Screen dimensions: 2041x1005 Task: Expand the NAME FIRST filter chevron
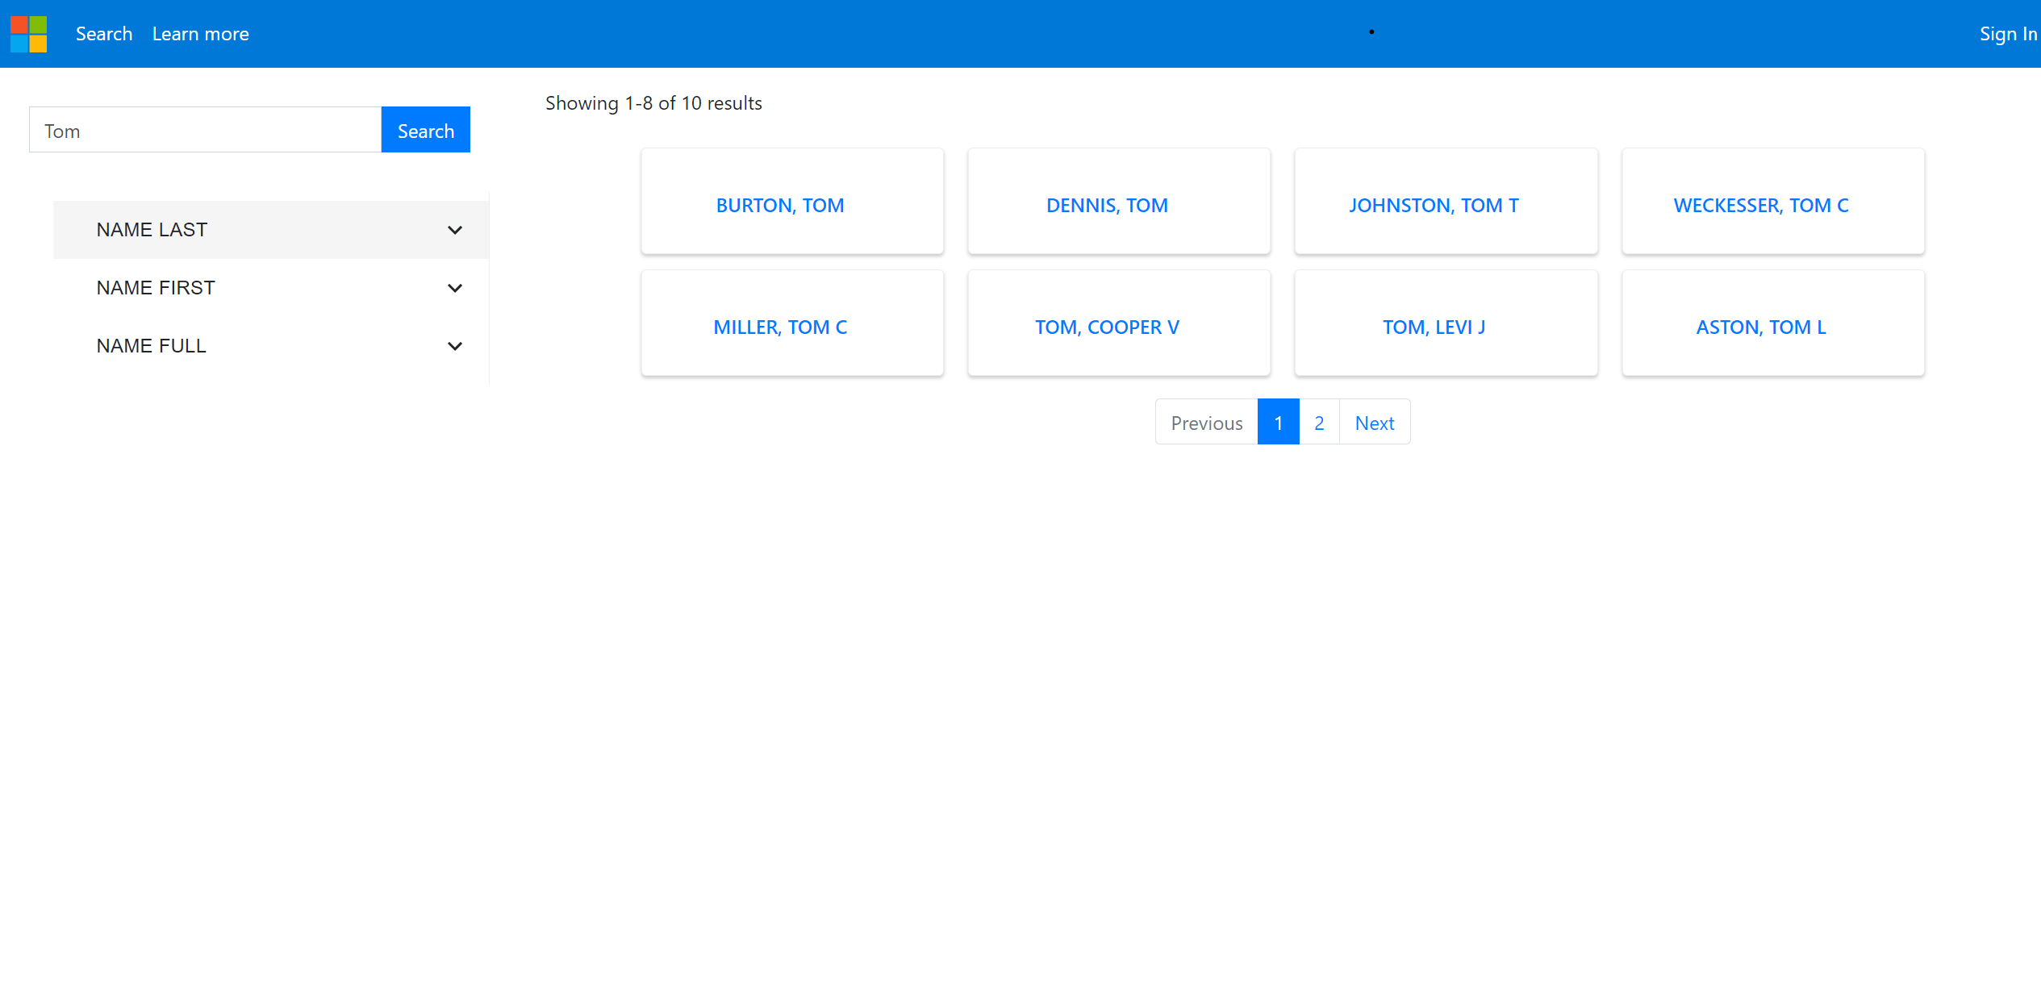pos(455,288)
